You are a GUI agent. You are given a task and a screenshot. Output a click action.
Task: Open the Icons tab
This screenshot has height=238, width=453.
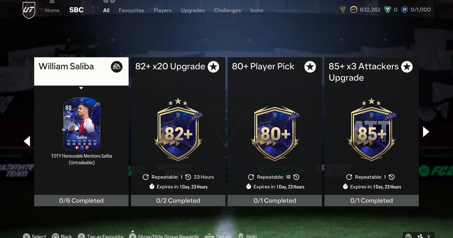tap(257, 10)
